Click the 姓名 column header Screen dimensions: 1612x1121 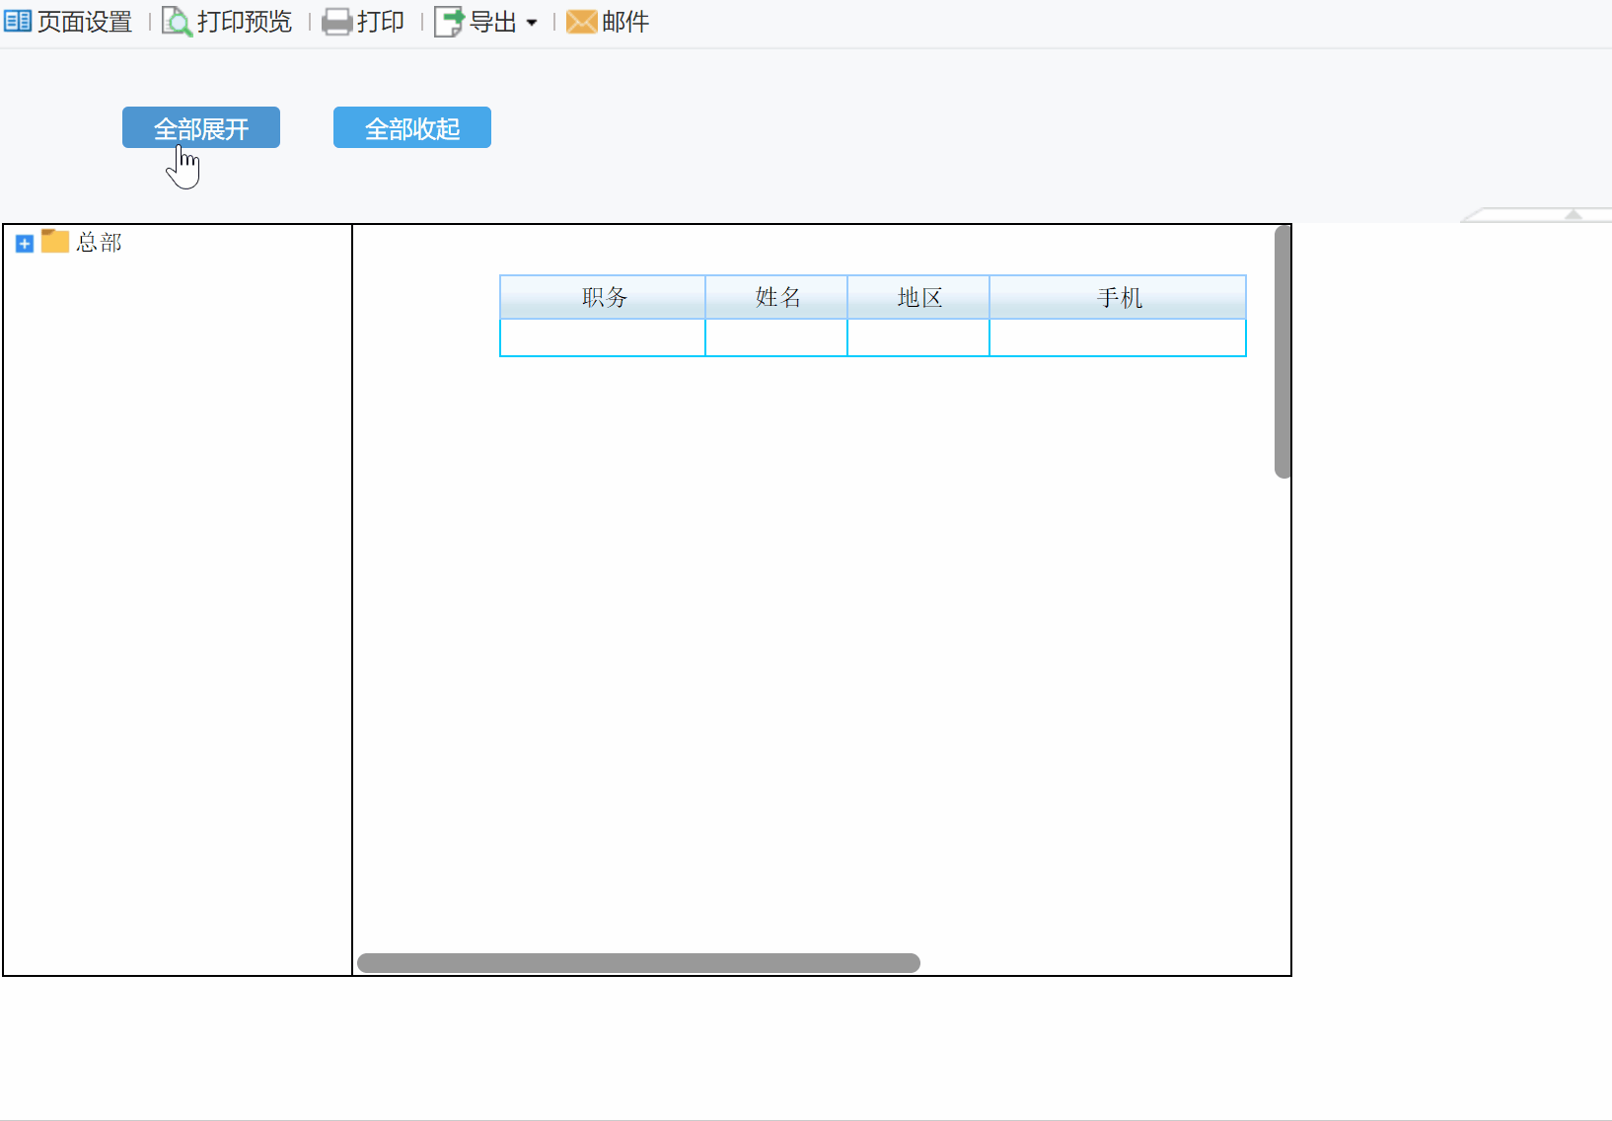click(776, 297)
